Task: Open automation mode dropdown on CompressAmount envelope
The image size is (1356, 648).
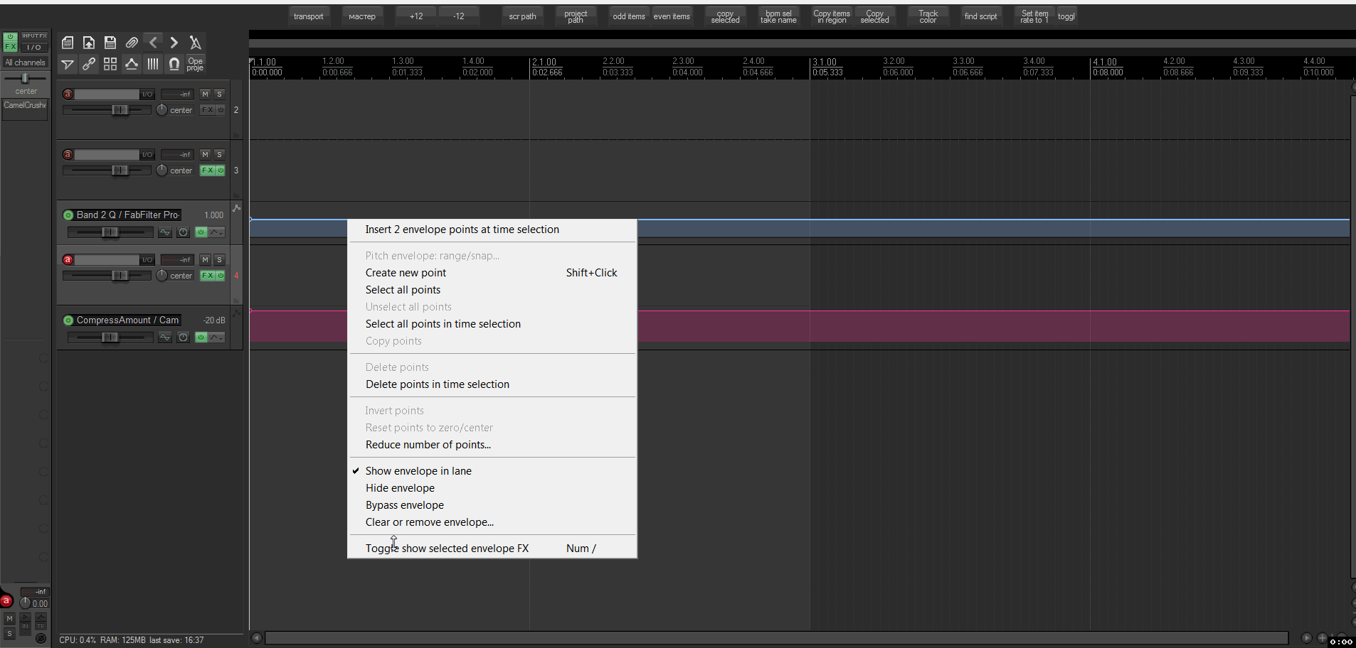Action: [x=216, y=337]
